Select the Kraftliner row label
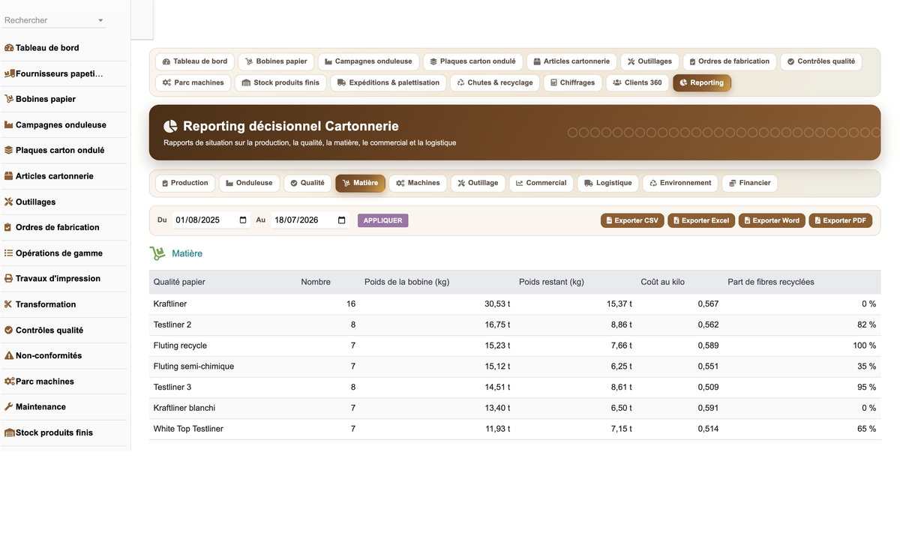Image resolution: width=900 pixels, height=557 pixels. (170, 304)
